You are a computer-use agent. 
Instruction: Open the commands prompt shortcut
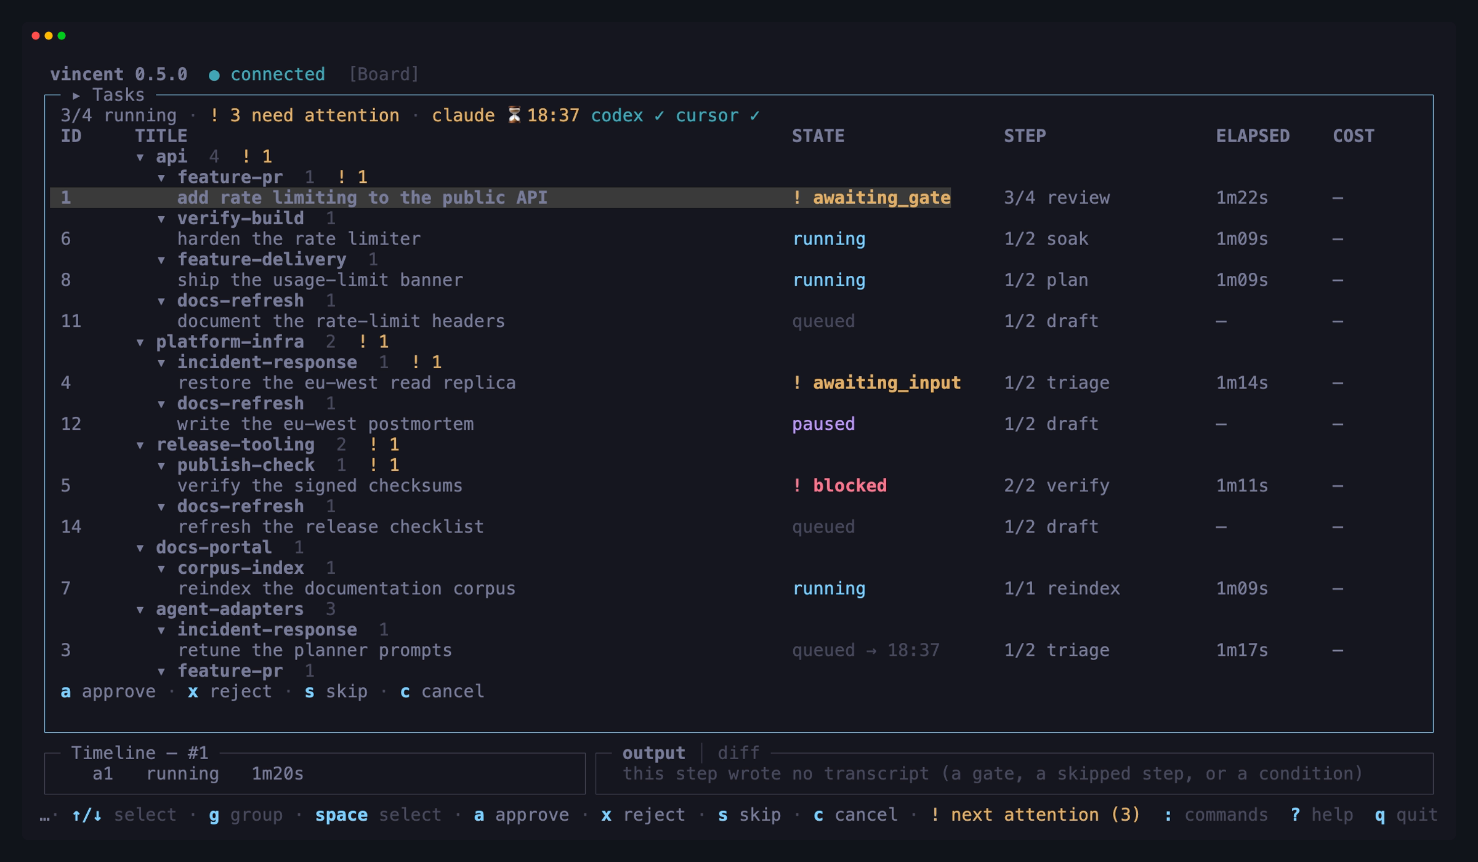pos(1216,815)
